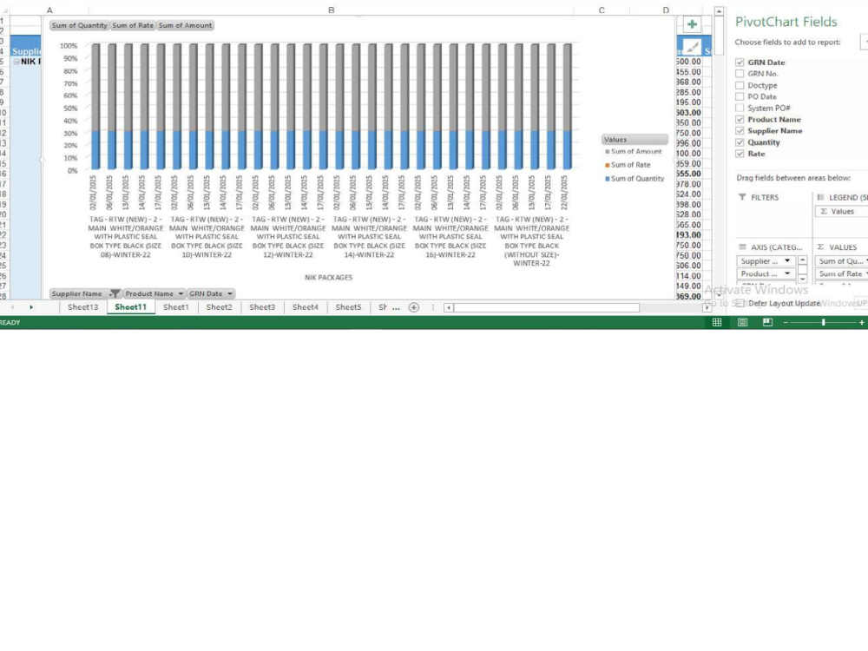Open the Sum of Rate values field

coord(841,273)
